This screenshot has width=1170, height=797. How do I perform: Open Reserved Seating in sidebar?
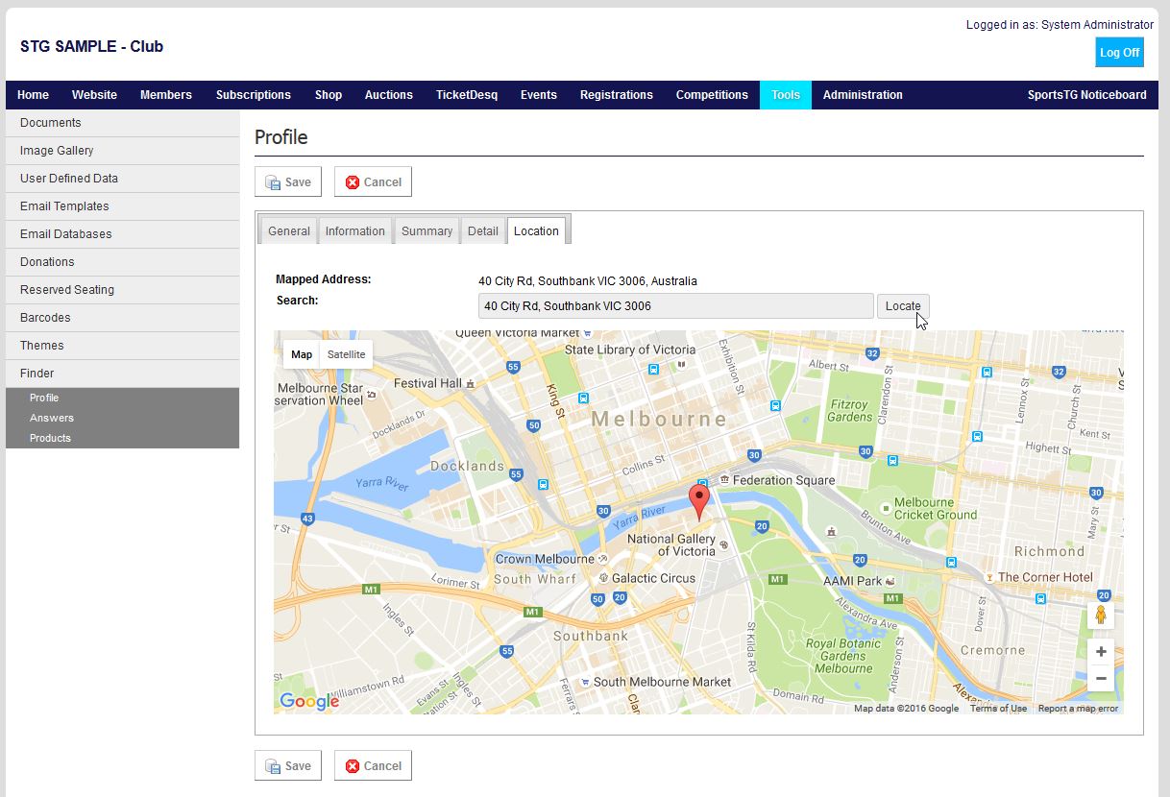coord(122,290)
